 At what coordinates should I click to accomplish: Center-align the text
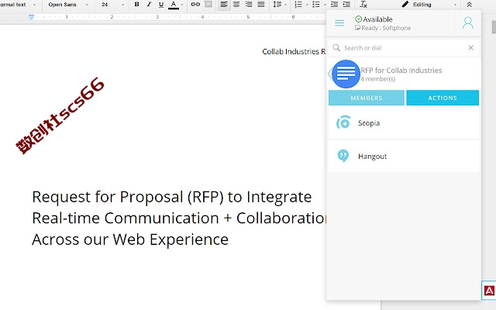(236, 5)
